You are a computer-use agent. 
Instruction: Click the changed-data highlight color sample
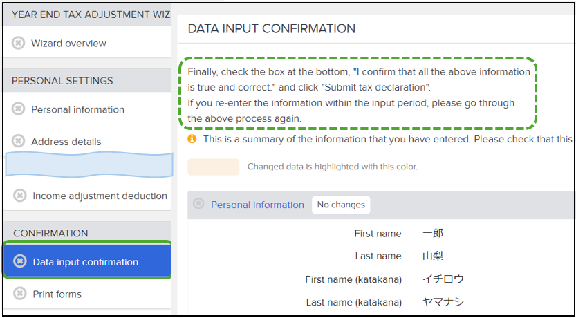point(214,167)
